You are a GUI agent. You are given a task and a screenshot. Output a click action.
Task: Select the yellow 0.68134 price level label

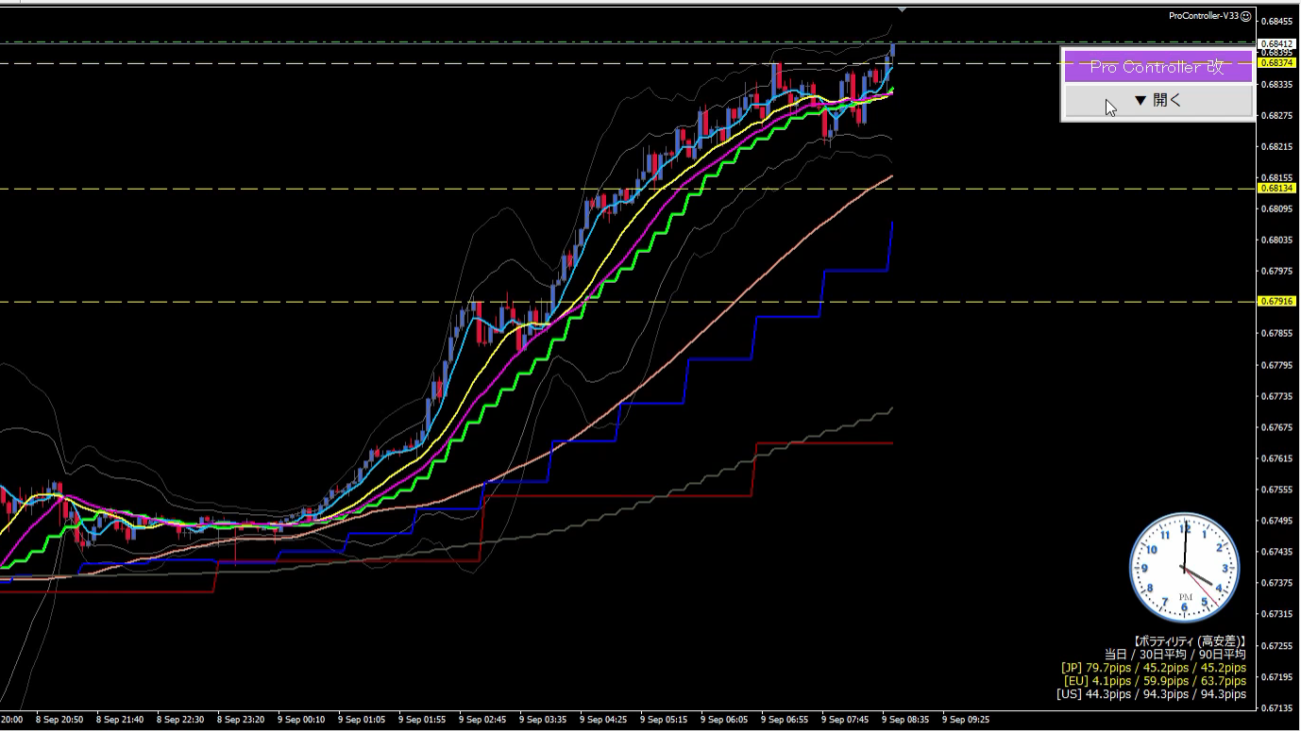[1276, 188]
